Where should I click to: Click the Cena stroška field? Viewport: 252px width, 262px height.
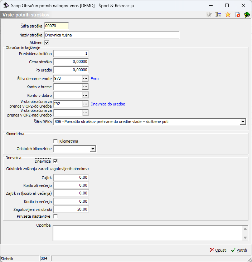coord(71,61)
